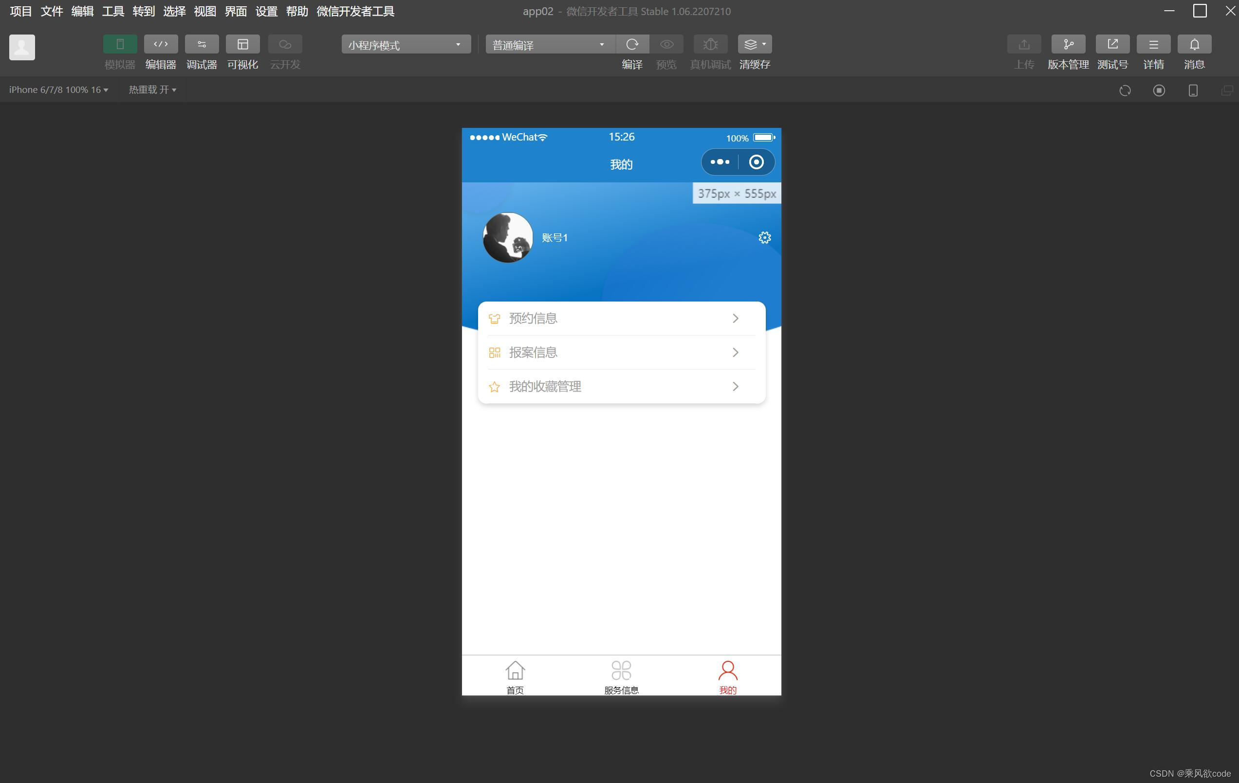Toggle the simulator panel button

(120, 44)
